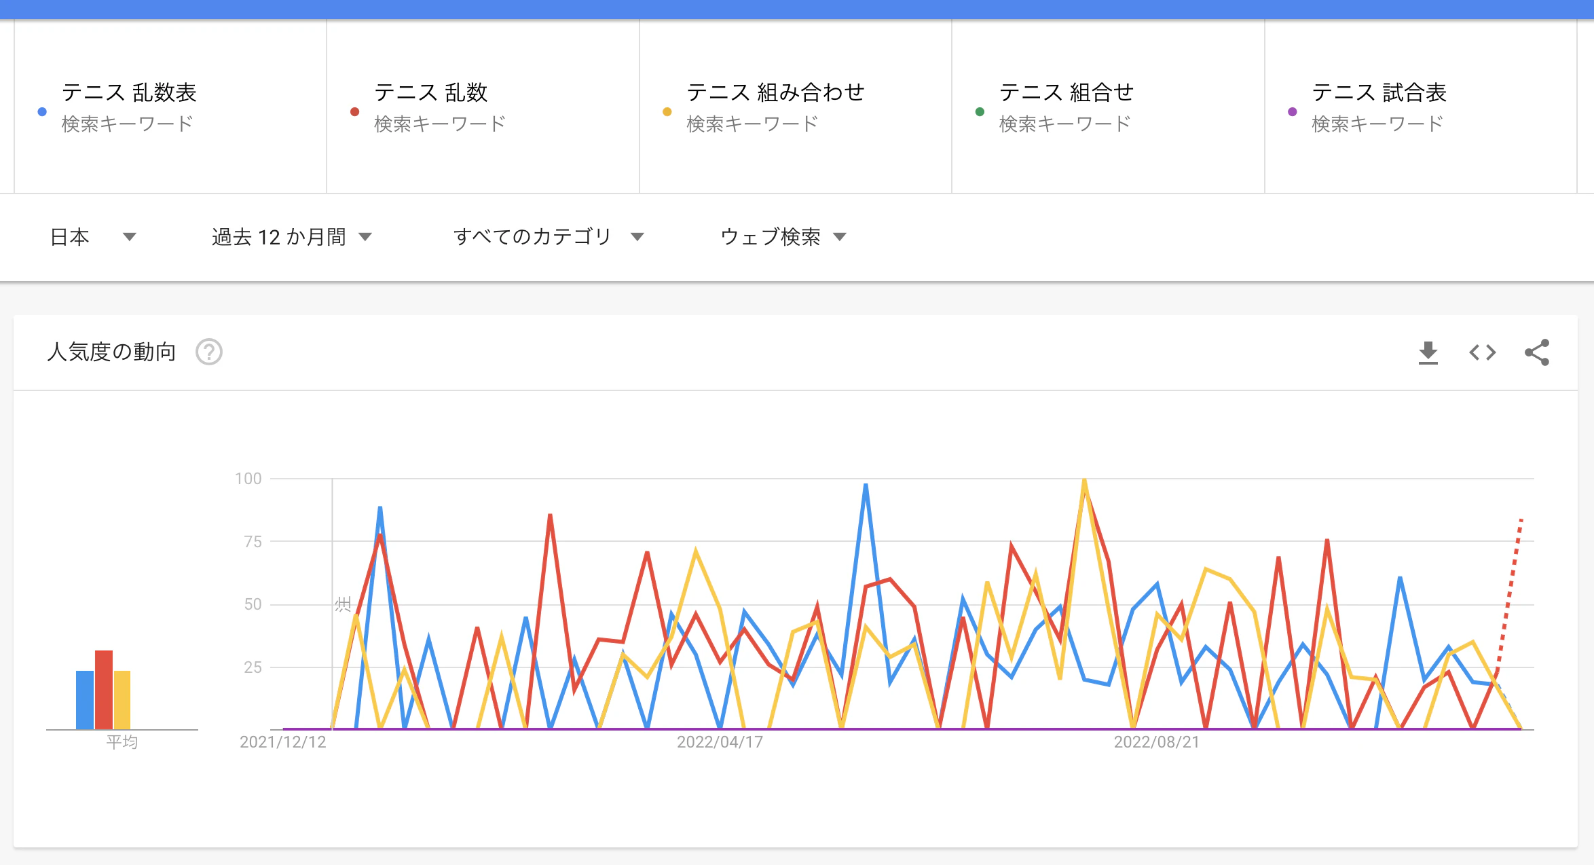Click the 2022/04/17 axis date label
Image resolution: width=1594 pixels, height=865 pixels.
[720, 742]
